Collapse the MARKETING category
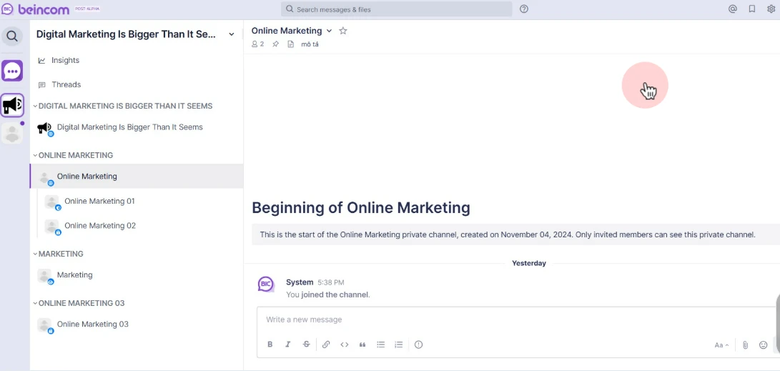780x371 pixels. 35,254
